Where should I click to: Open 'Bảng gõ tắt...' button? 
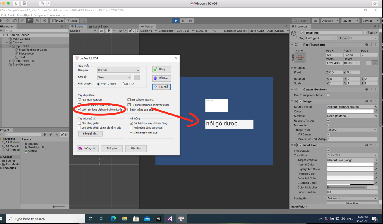click(x=90, y=134)
